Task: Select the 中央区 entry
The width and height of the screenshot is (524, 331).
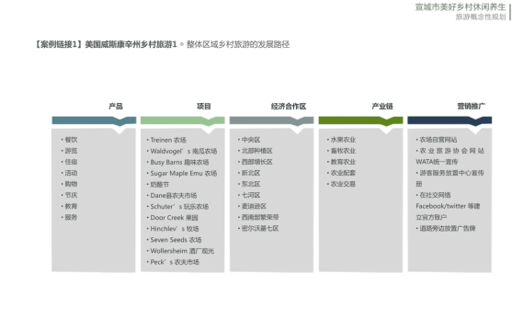Action: pyautogui.click(x=251, y=140)
